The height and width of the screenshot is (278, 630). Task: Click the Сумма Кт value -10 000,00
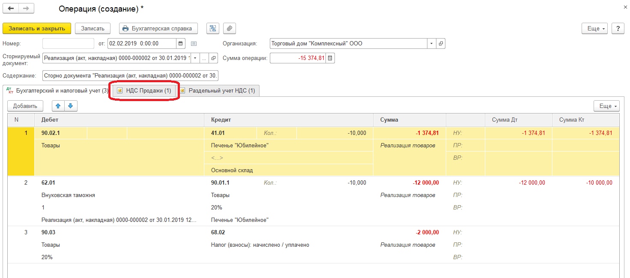tap(599, 183)
